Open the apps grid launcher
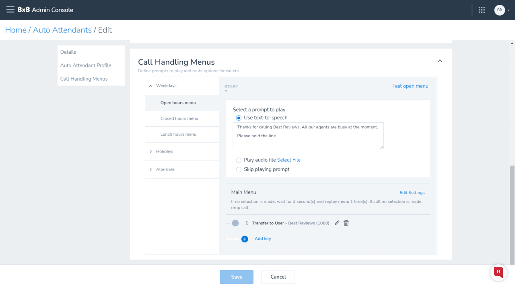Screen dimensions: 515x289 482,10
